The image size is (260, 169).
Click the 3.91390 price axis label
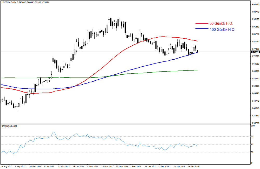pos(255,26)
